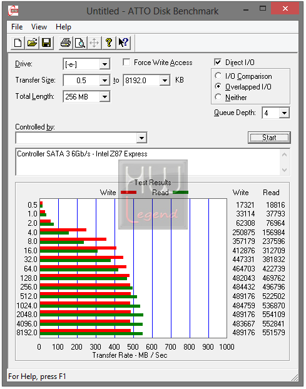The image size is (306, 389).
Task: Click the description box scroll down arrow
Action: [284, 170]
